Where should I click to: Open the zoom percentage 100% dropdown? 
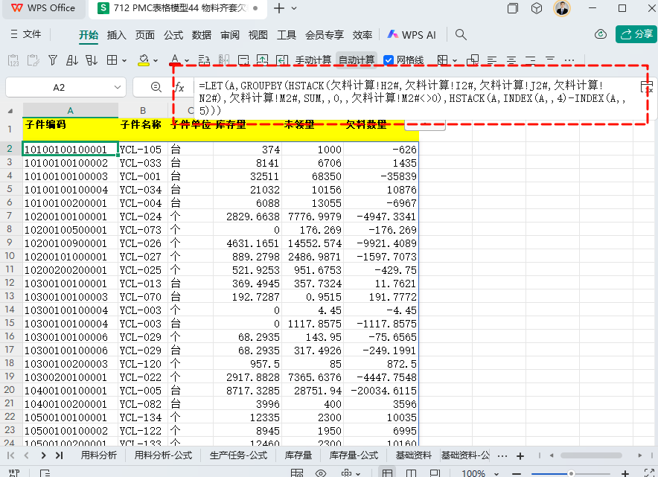(496, 473)
